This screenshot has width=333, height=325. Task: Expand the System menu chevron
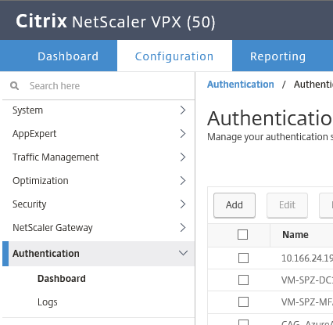pos(183,110)
